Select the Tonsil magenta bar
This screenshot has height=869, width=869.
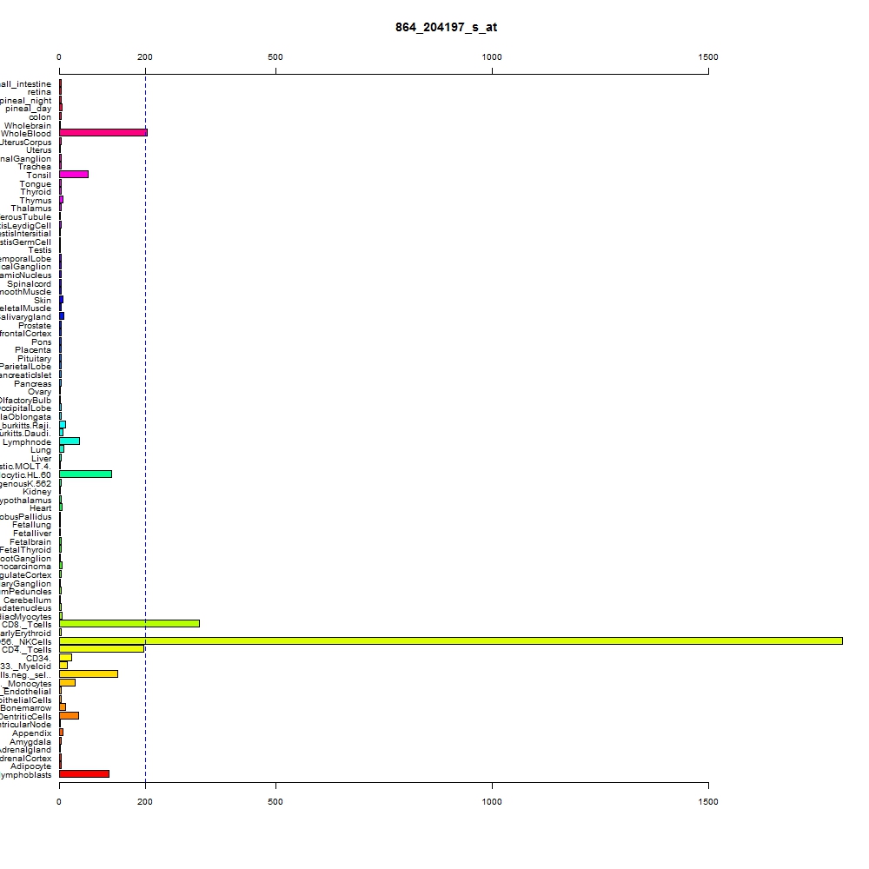(x=74, y=175)
